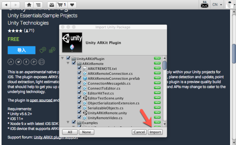Image resolution: width=236 pixels, height=145 pixels.
Task: Click the blue 导入 import button
Action: point(22,50)
